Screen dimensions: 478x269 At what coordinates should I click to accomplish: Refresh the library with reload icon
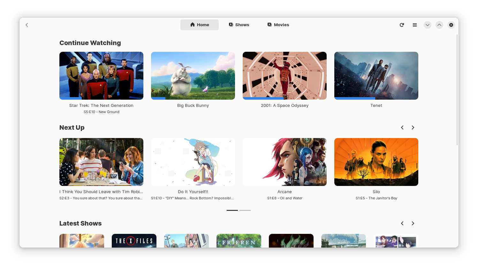pyautogui.click(x=402, y=25)
